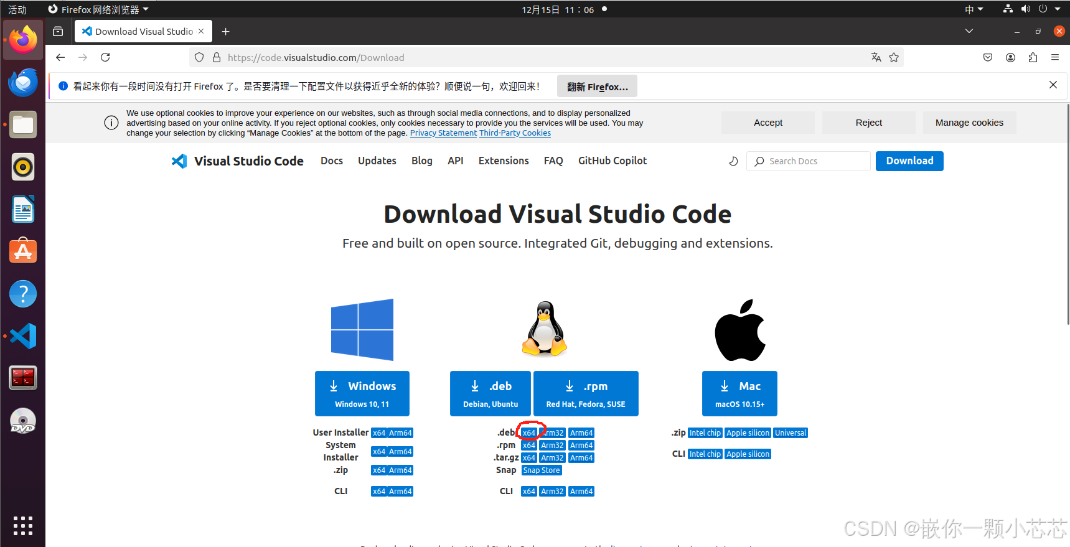Expand the list all tabs chevron
The height and width of the screenshot is (547, 1070).
[x=969, y=31]
